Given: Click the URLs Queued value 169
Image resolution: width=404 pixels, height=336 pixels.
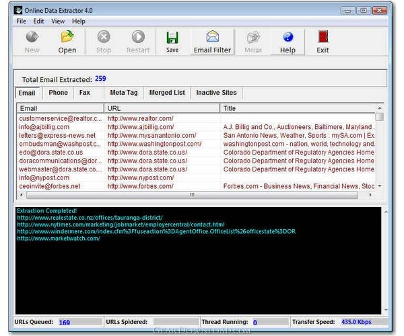Looking at the screenshot, I should 65,323.
